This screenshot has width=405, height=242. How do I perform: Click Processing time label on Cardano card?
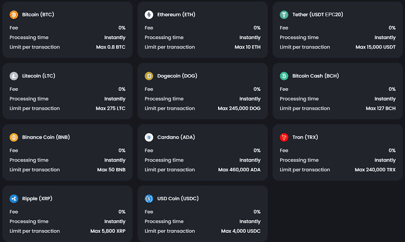164,160
